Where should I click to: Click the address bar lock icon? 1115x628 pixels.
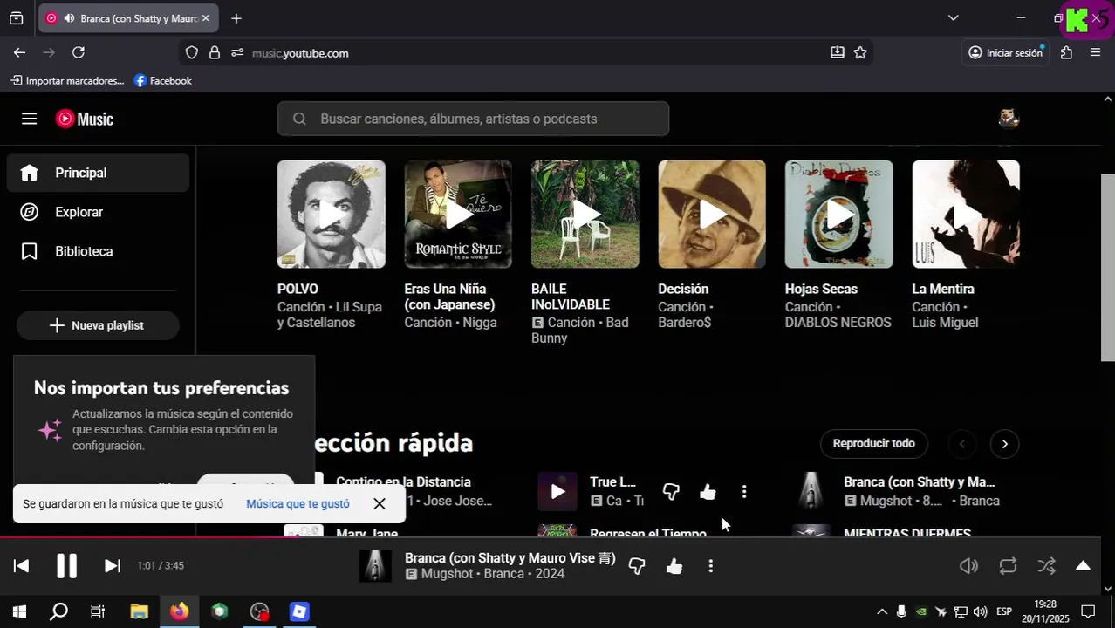coord(215,52)
